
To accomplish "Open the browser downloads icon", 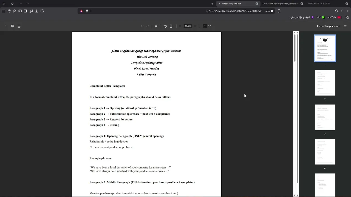I will click(x=36, y=11).
